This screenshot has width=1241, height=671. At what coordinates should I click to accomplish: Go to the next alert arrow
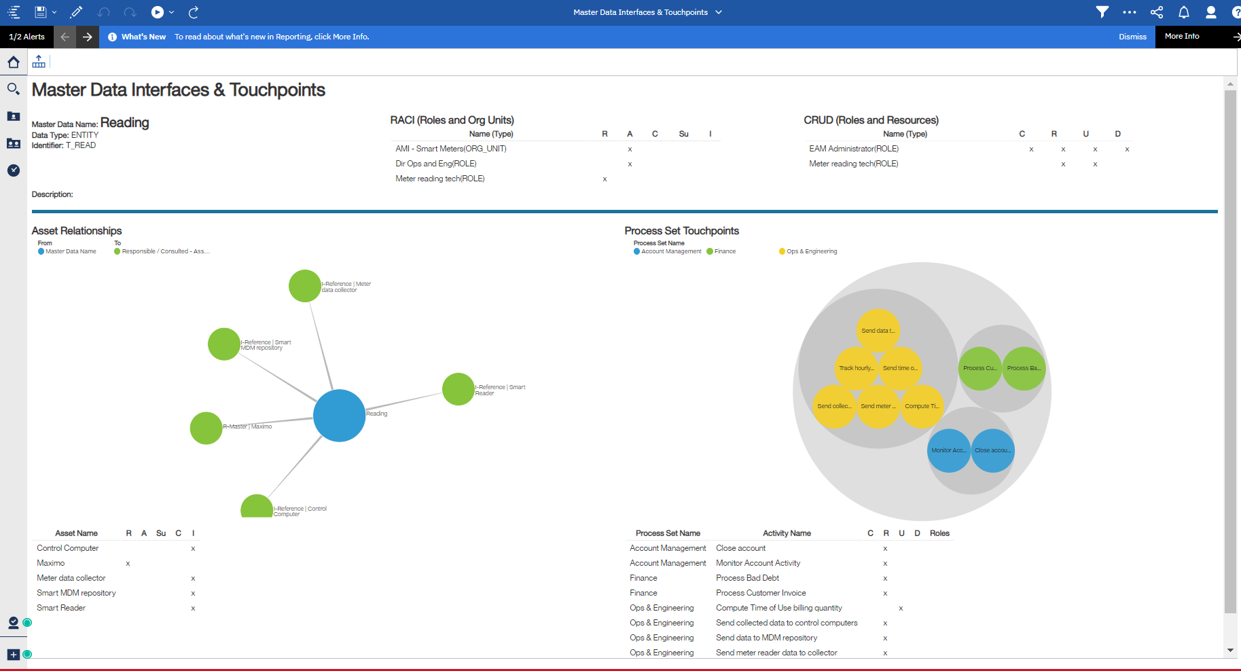point(87,37)
